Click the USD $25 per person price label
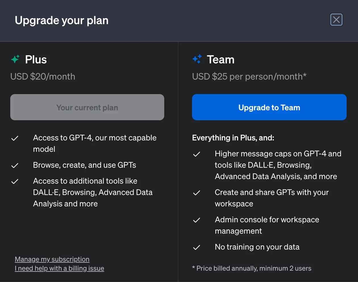Image resolution: width=358 pixels, height=282 pixels. click(x=249, y=76)
